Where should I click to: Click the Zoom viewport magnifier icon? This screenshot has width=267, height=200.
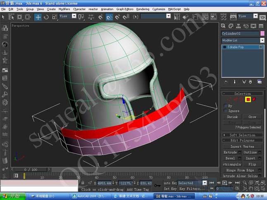[x=245, y=183]
